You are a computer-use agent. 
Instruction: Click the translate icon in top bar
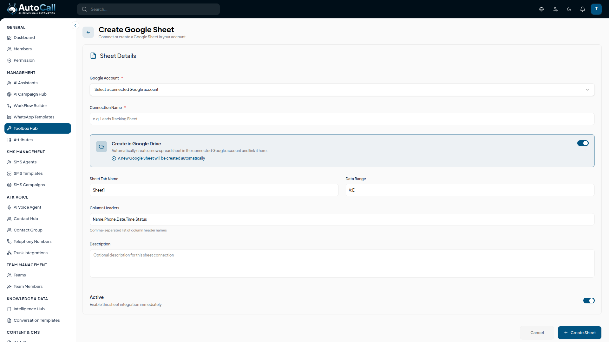[x=555, y=9]
